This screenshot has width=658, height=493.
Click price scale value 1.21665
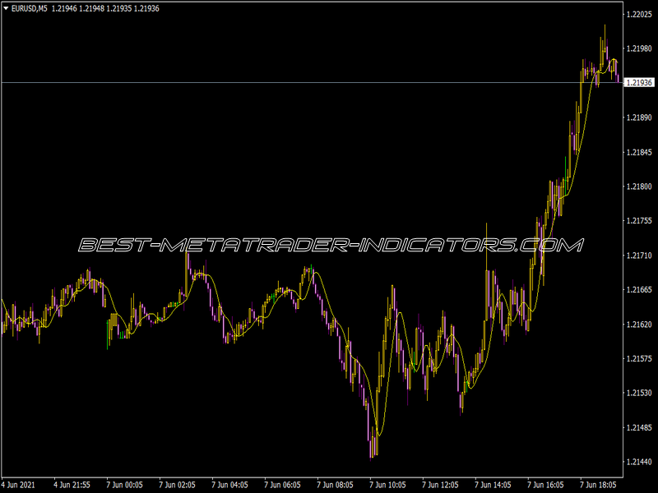pos(639,290)
